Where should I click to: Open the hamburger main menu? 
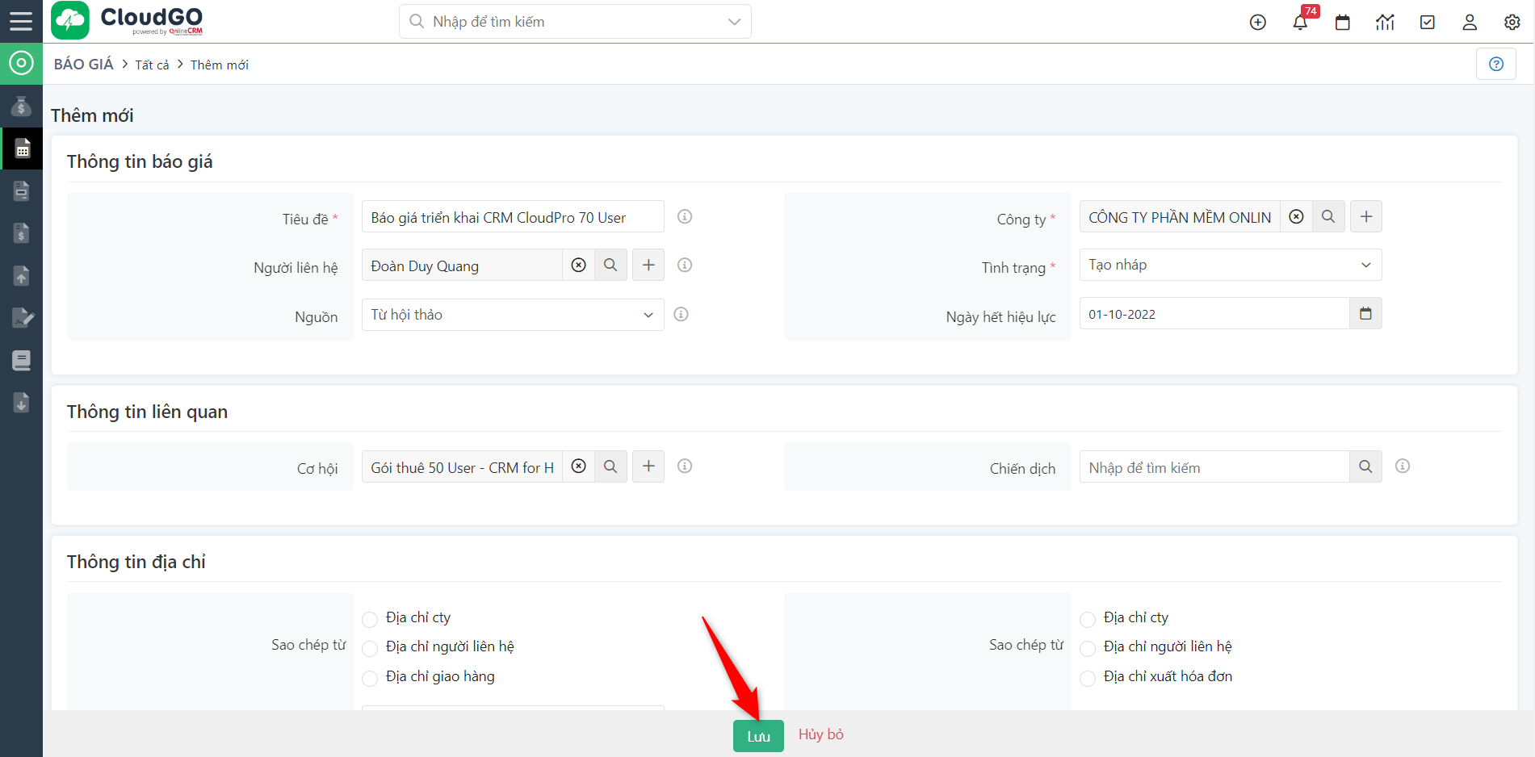pyautogui.click(x=21, y=21)
